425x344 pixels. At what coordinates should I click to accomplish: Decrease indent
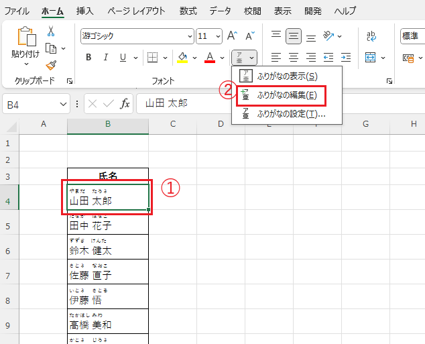pyautogui.click(x=328, y=58)
